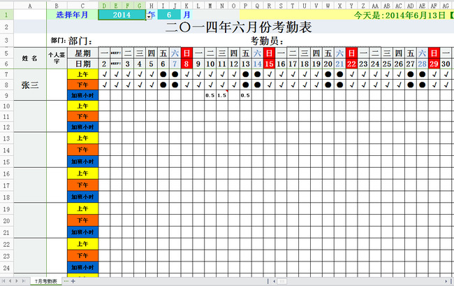
Task: Select the 上午 cell in row 13
Action: point(83,138)
